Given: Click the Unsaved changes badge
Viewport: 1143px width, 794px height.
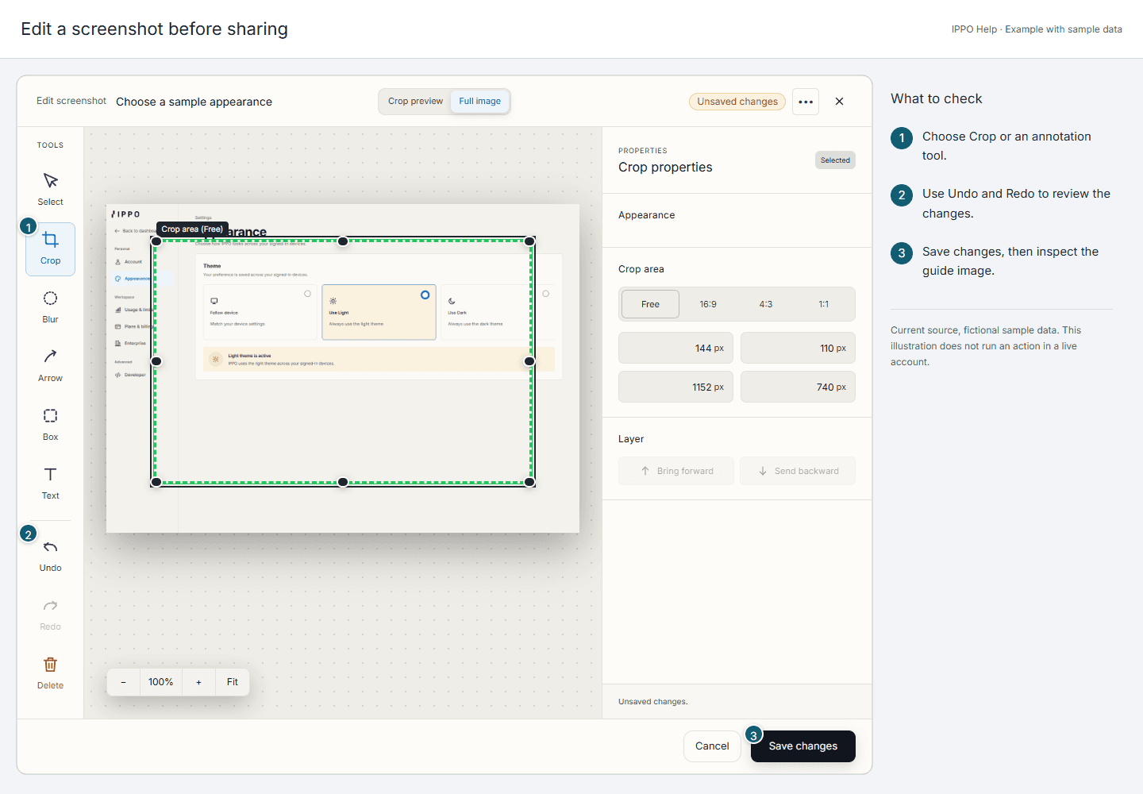Looking at the screenshot, I should coord(737,102).
